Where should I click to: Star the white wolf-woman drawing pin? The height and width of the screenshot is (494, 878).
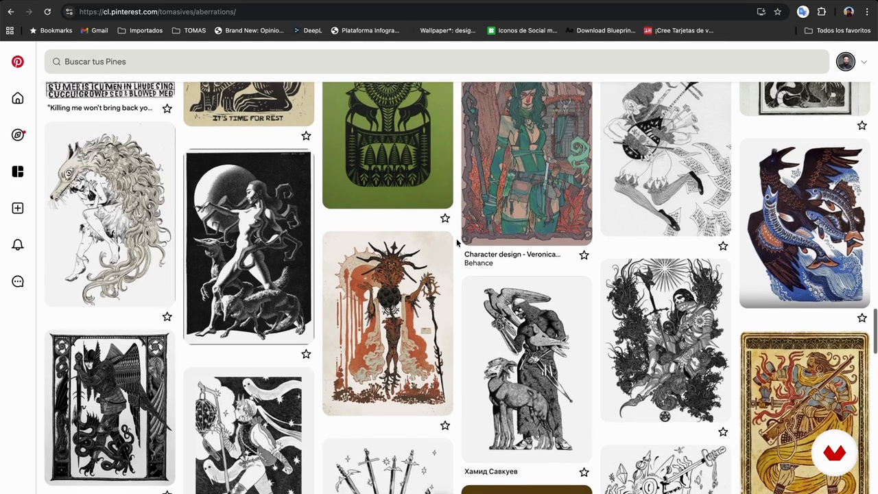167,317
